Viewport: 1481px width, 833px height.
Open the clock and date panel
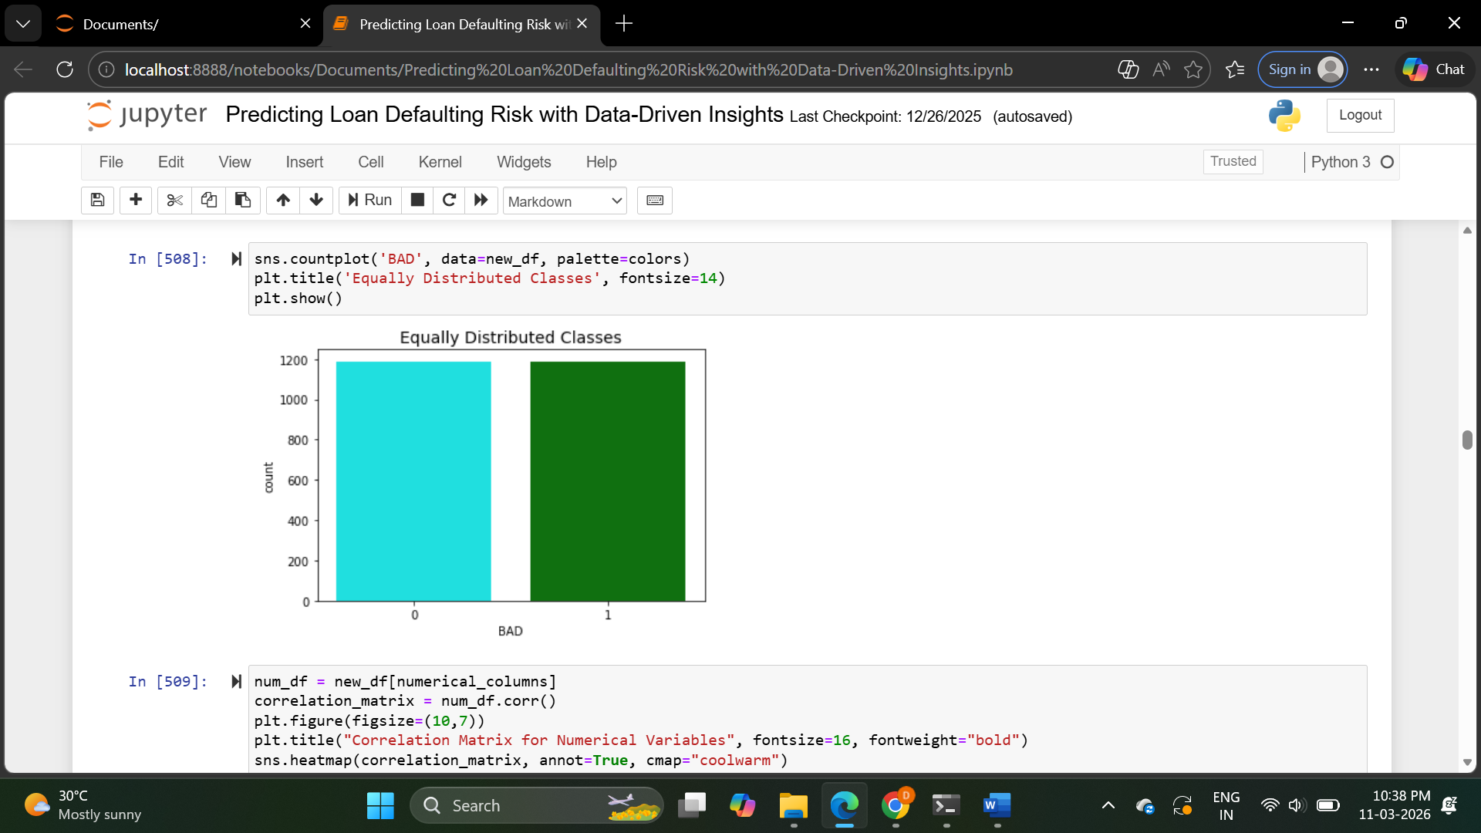[1394, 806]
